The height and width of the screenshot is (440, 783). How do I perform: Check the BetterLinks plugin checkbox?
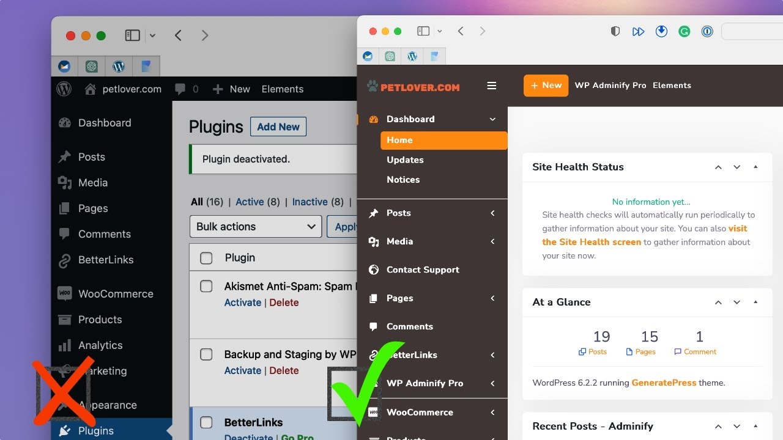(206, 422)
